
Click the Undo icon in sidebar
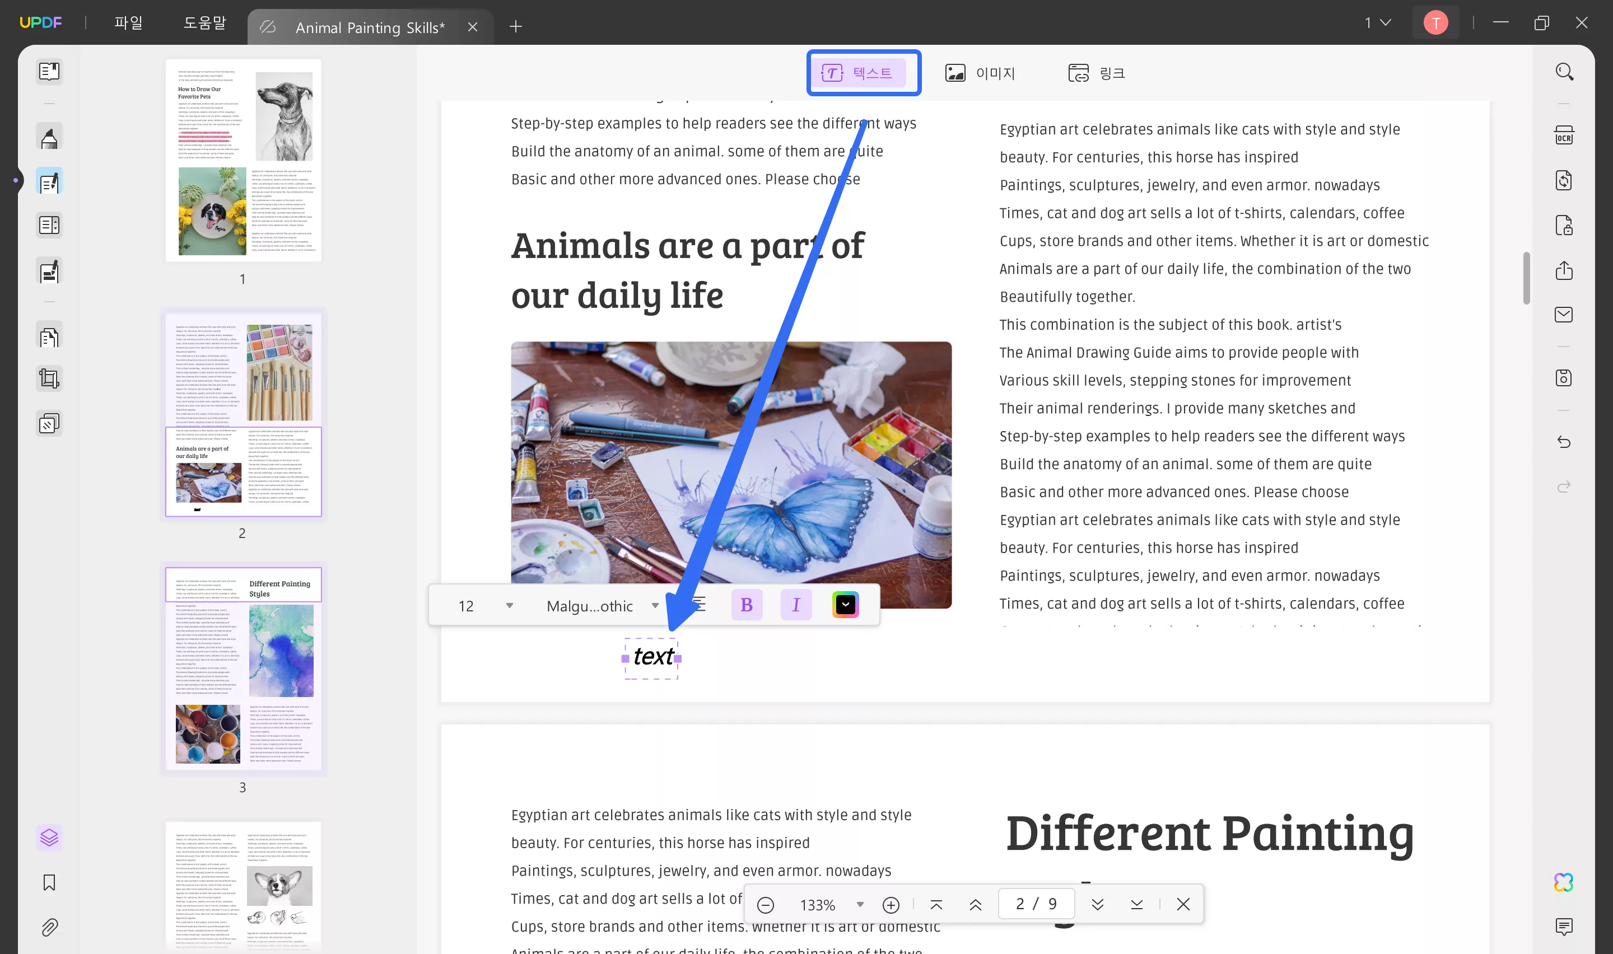[x=1565, y=442]
